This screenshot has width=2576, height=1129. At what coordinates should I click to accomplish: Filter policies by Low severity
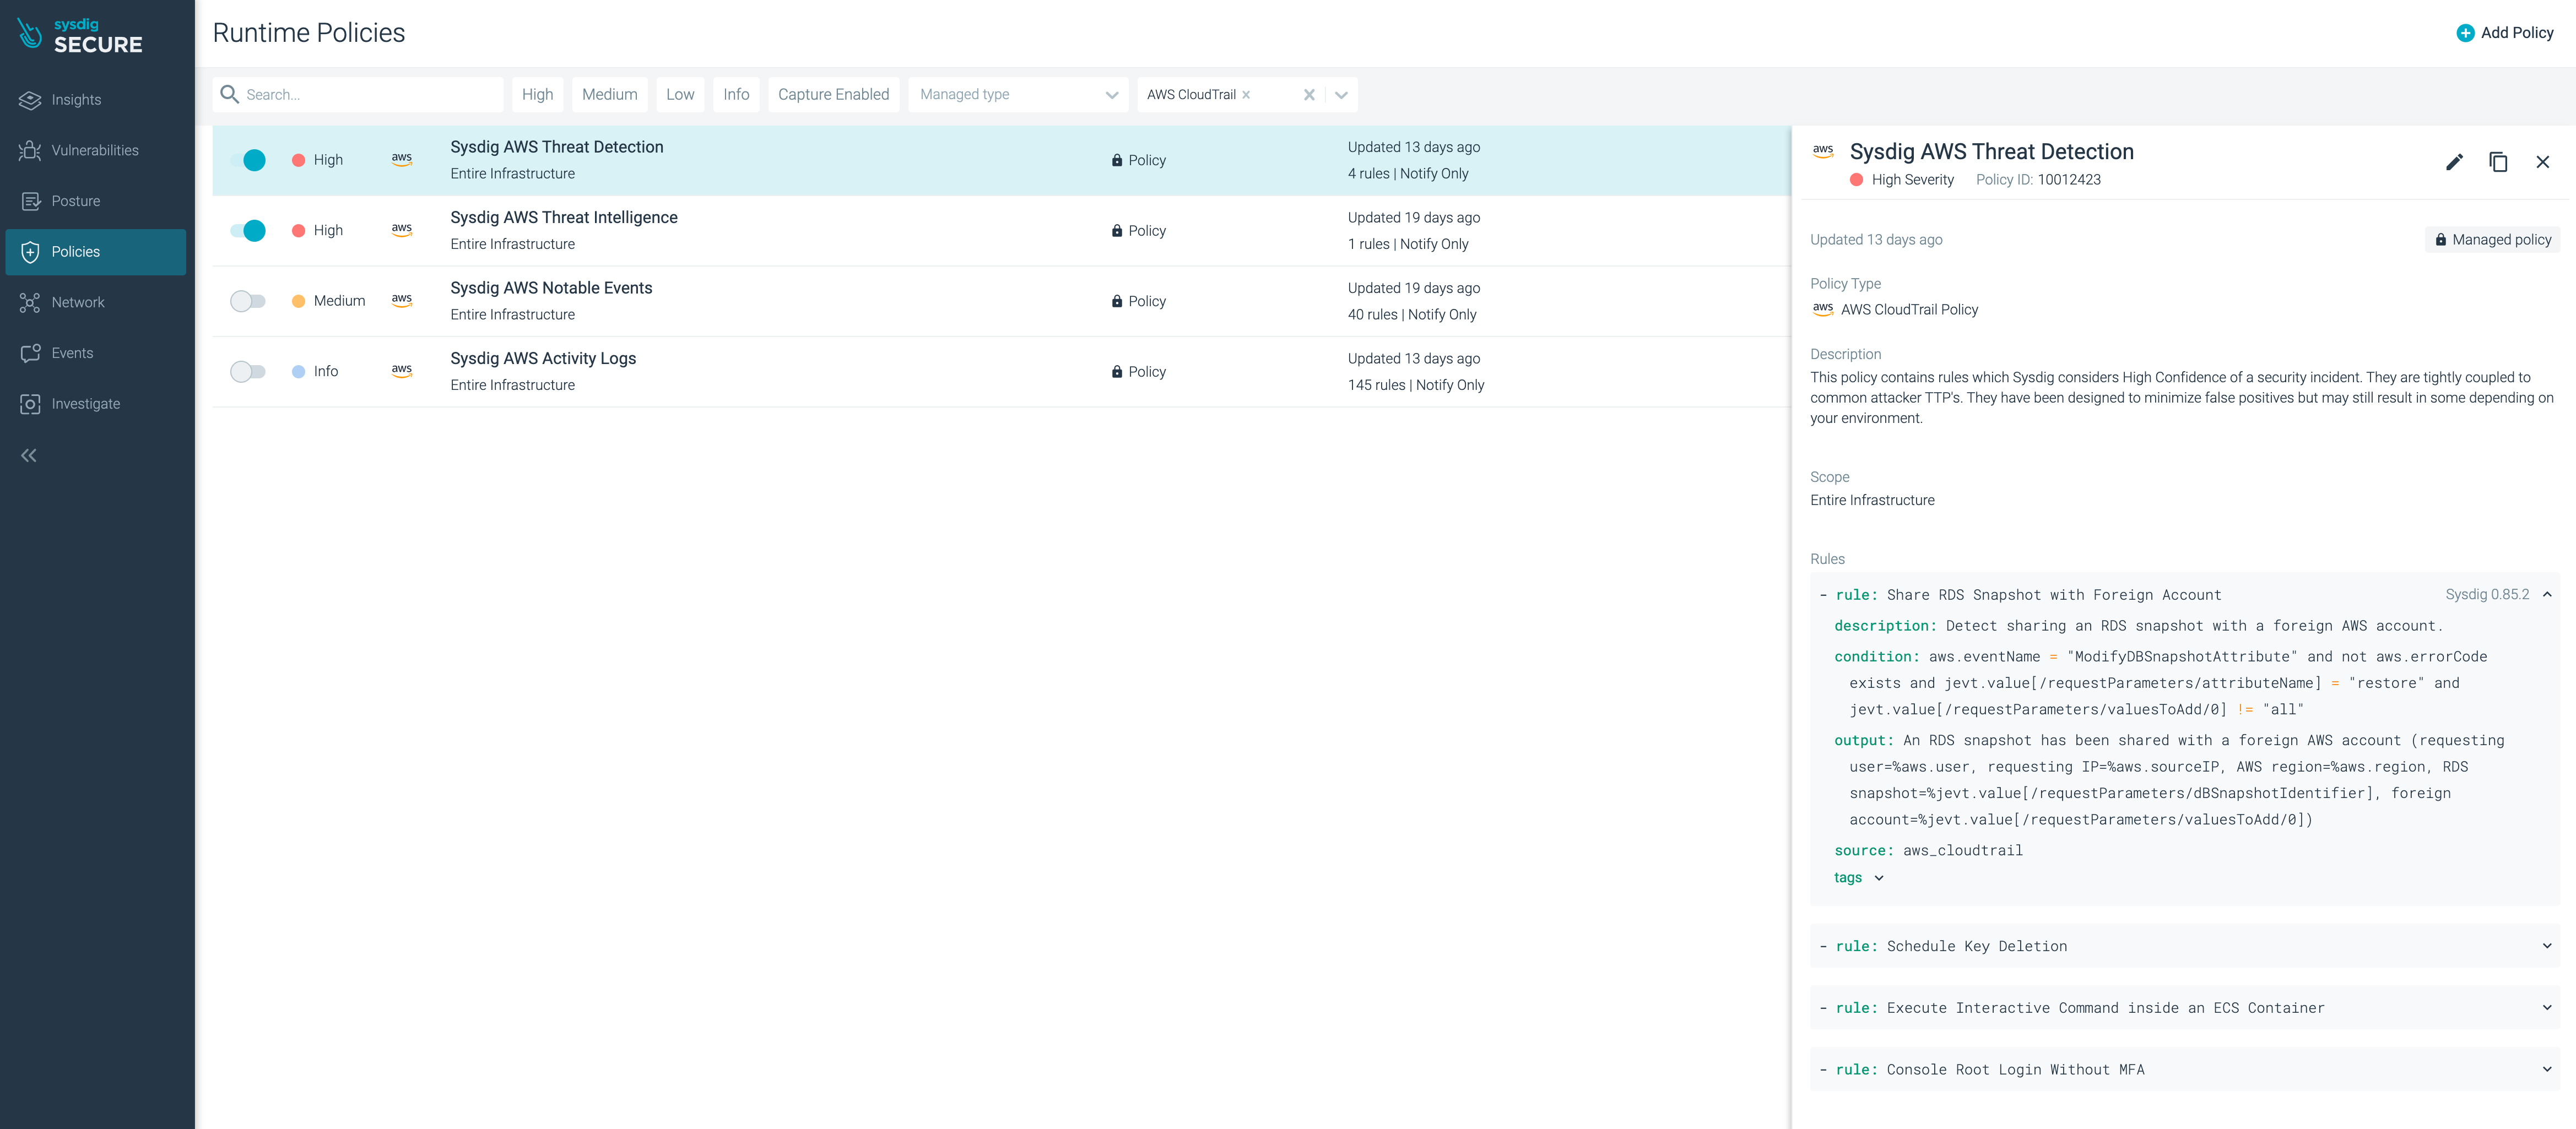[x=680, y=94]
